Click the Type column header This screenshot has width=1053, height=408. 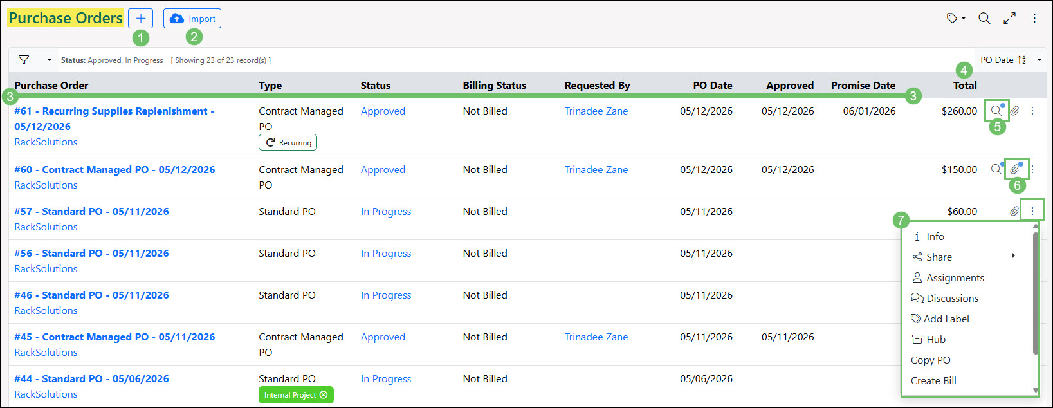point(270,85)
